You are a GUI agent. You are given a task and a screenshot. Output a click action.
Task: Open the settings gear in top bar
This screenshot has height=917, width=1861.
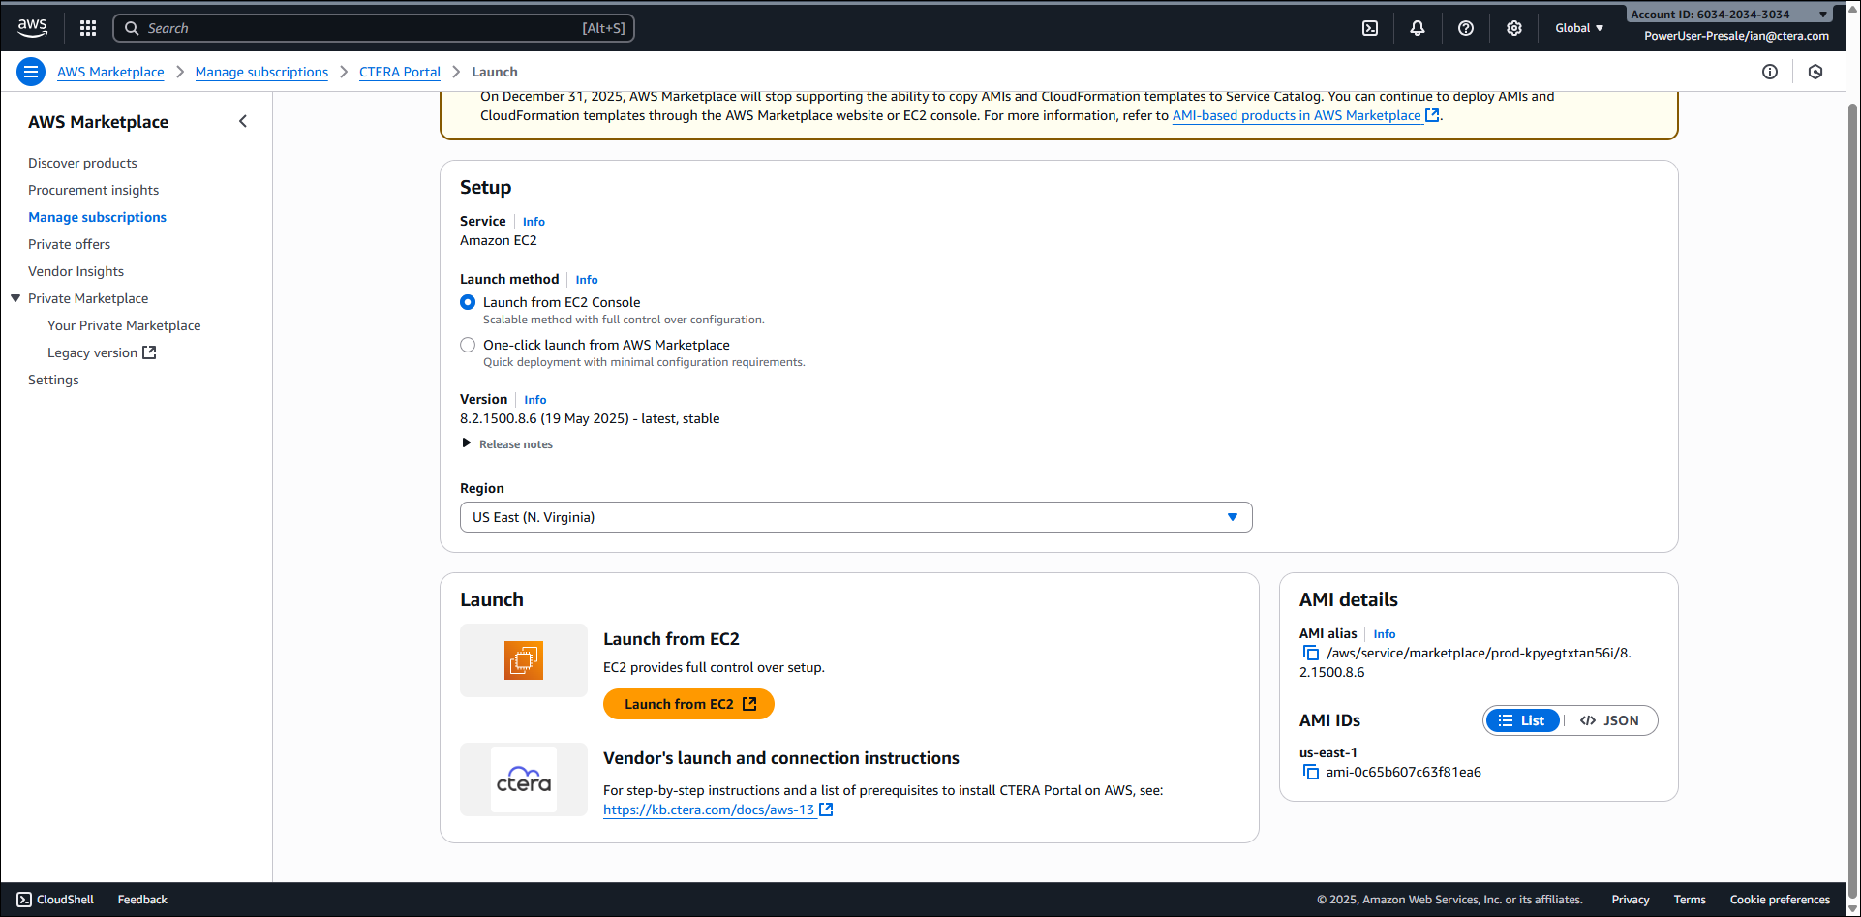(x=1514, y=28)
